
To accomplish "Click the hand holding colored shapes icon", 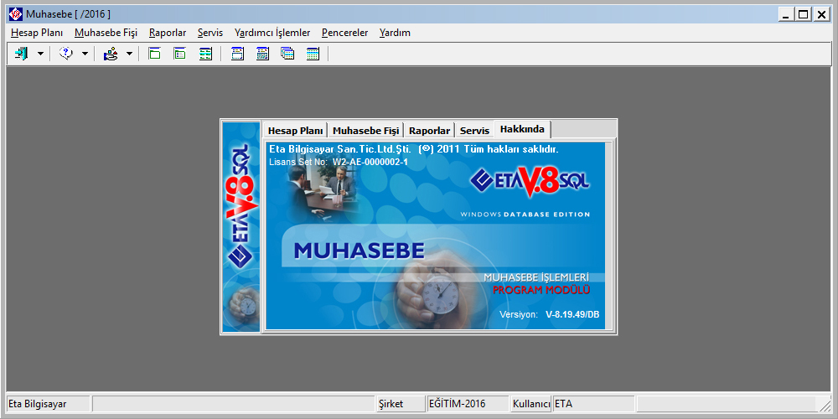I will (111, 54).
